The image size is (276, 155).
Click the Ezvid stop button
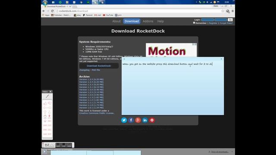coord(63,145)
